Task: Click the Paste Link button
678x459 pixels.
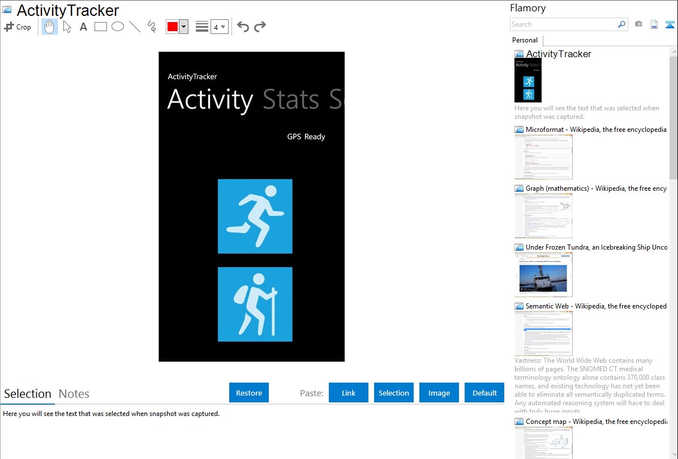Action: 349,393
